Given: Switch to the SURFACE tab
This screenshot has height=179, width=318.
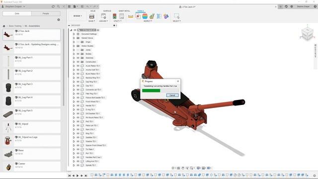Looking at the screenshot, I should click(107, 11).
